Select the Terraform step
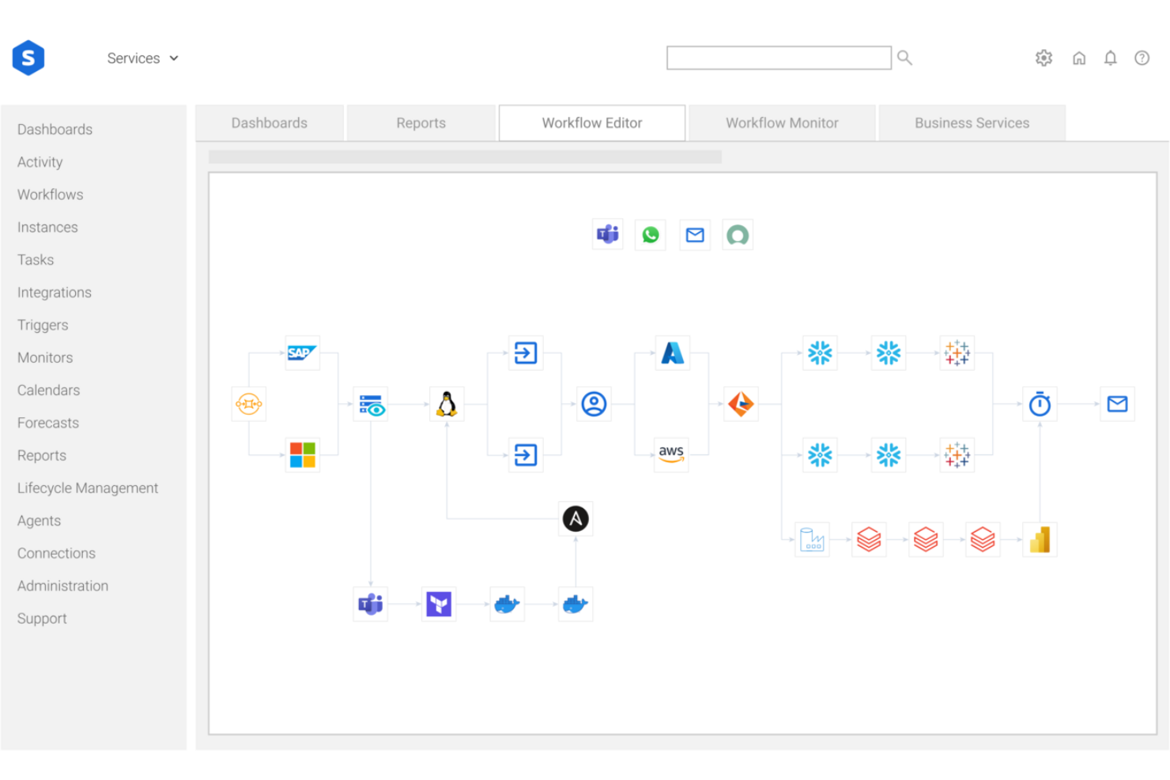Image resolution: width=1170 pixels, height=780 pixels. [x=438, y=604]
